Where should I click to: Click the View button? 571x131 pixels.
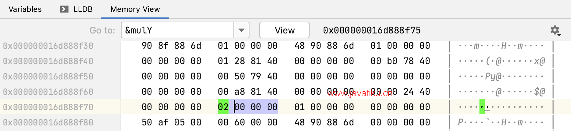[284, 30]
